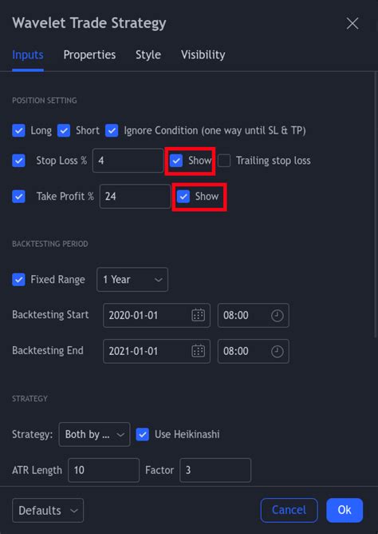Switch to the Properties tab
Image resolution: width=378 pixels, height=534 pixels.
89,55
